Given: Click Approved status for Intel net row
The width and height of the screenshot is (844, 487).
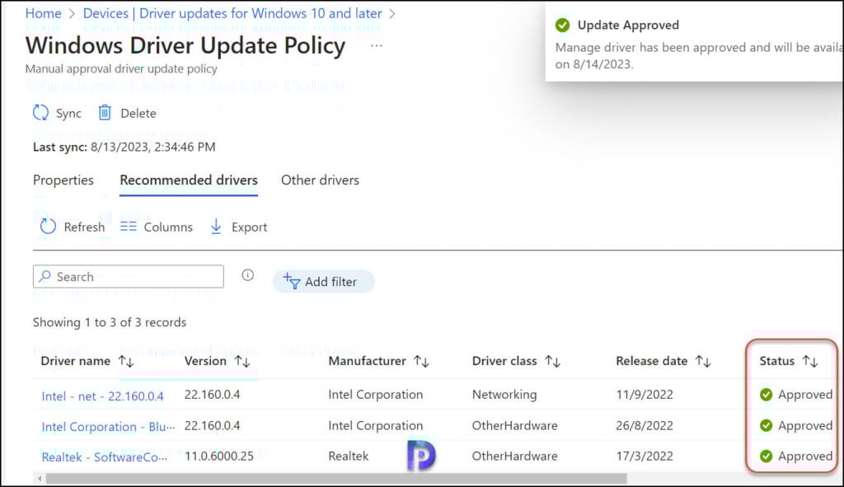Looking at the screenshot, I should 796,395.
